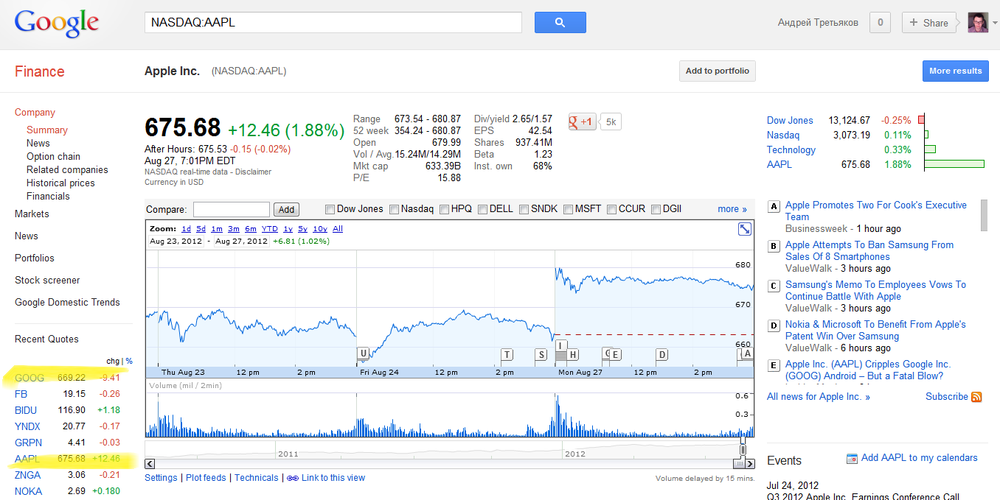Toggle the Dow Jones compare checkbox
The height and width of the screenshot is (500, 1000).
[330, 209]
